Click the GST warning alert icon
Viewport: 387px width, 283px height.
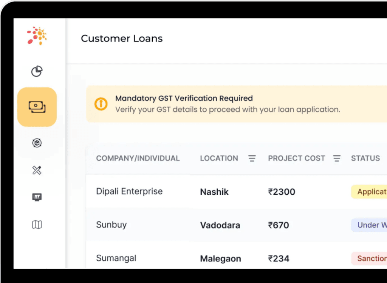[101, 104]
